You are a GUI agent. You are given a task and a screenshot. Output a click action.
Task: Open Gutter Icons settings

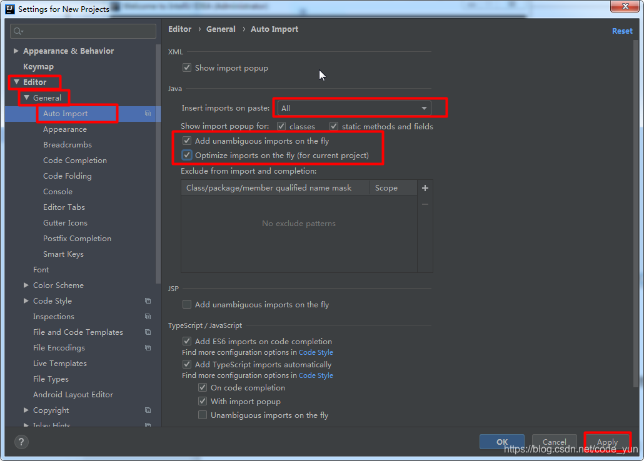65,223
